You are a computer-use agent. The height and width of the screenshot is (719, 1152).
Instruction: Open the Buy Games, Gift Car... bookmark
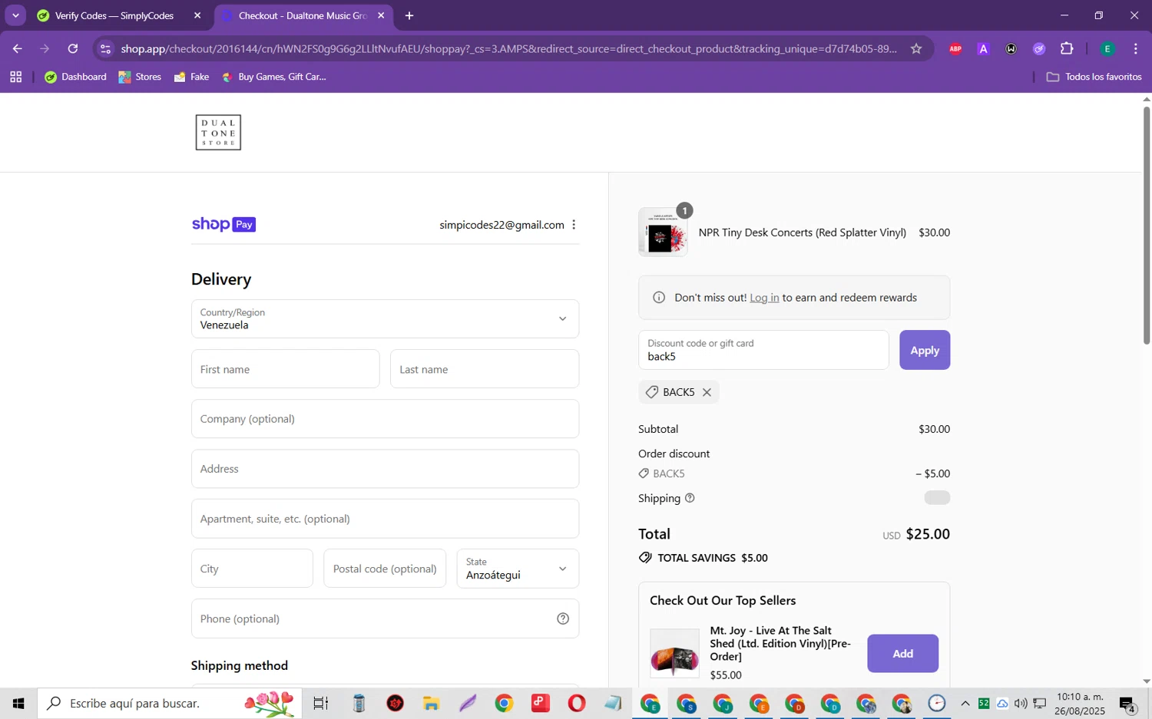tap(274, 77)
